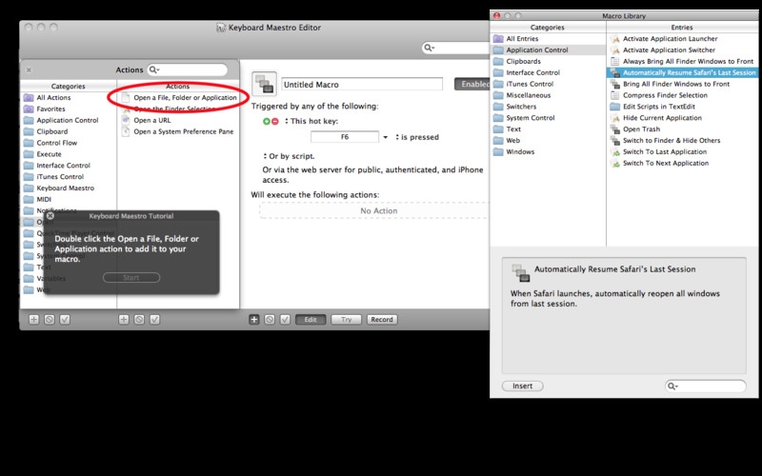Select Clipboards category in Macro Library
The width and height of the screenshot is (762, 476).
click(523, 61)
